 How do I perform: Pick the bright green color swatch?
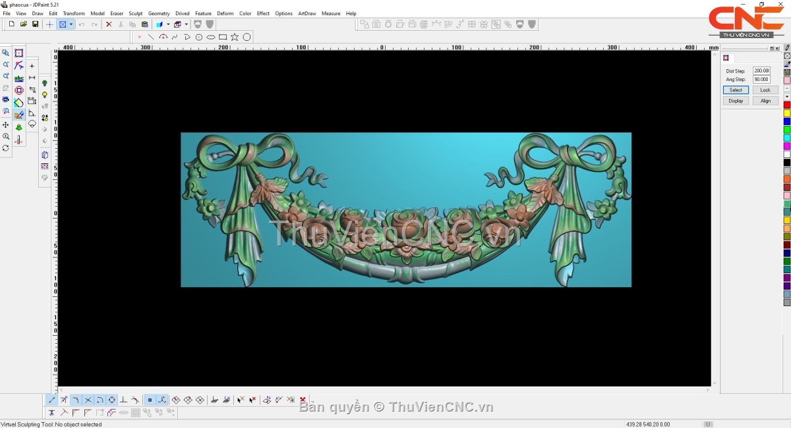(787, 130)
